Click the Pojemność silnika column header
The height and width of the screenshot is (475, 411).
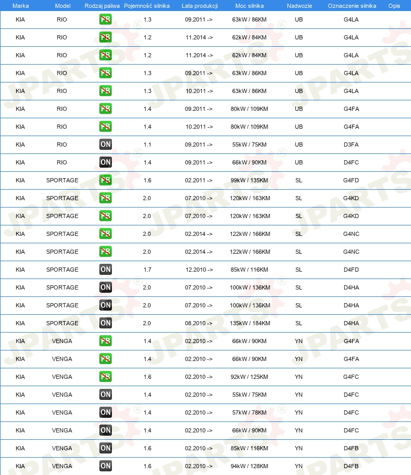pos(147,6)
